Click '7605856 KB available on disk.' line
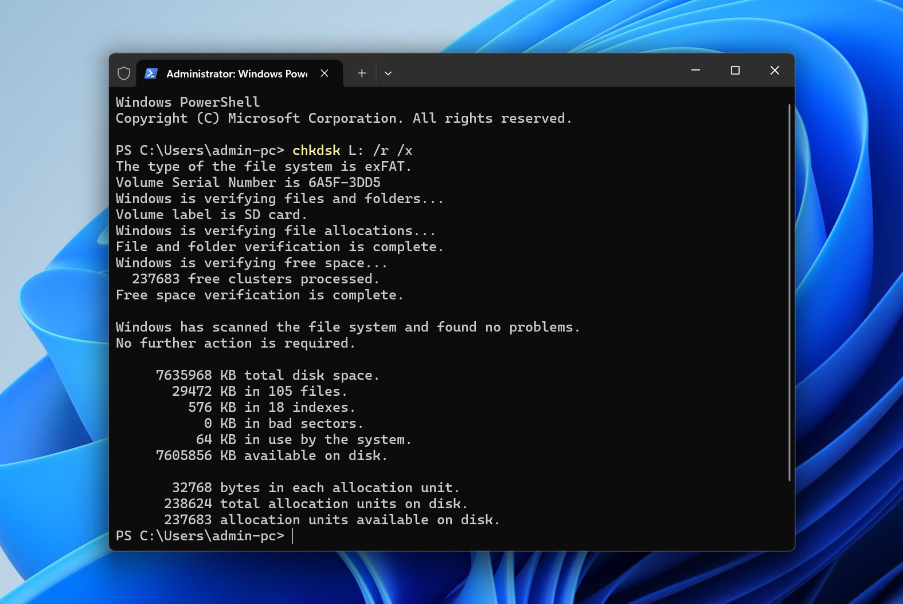The width and height of the screenshot is (903, 604). 272,455
